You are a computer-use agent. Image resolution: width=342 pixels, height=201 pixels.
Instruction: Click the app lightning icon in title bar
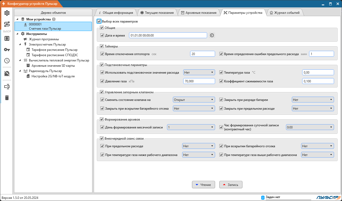4,4
